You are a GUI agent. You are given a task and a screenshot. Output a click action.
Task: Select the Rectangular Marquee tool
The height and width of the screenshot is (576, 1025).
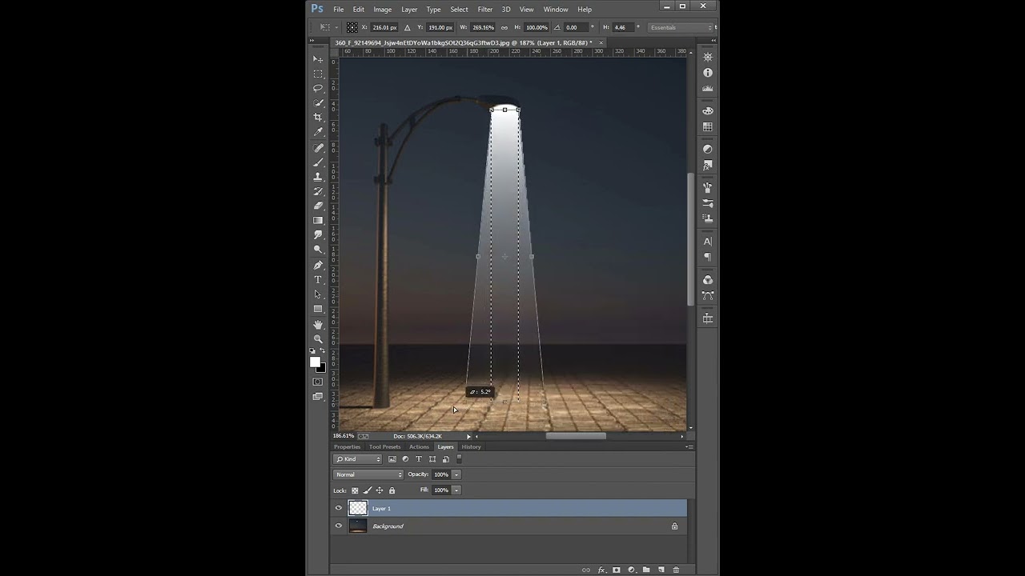(x=318, y=74)
